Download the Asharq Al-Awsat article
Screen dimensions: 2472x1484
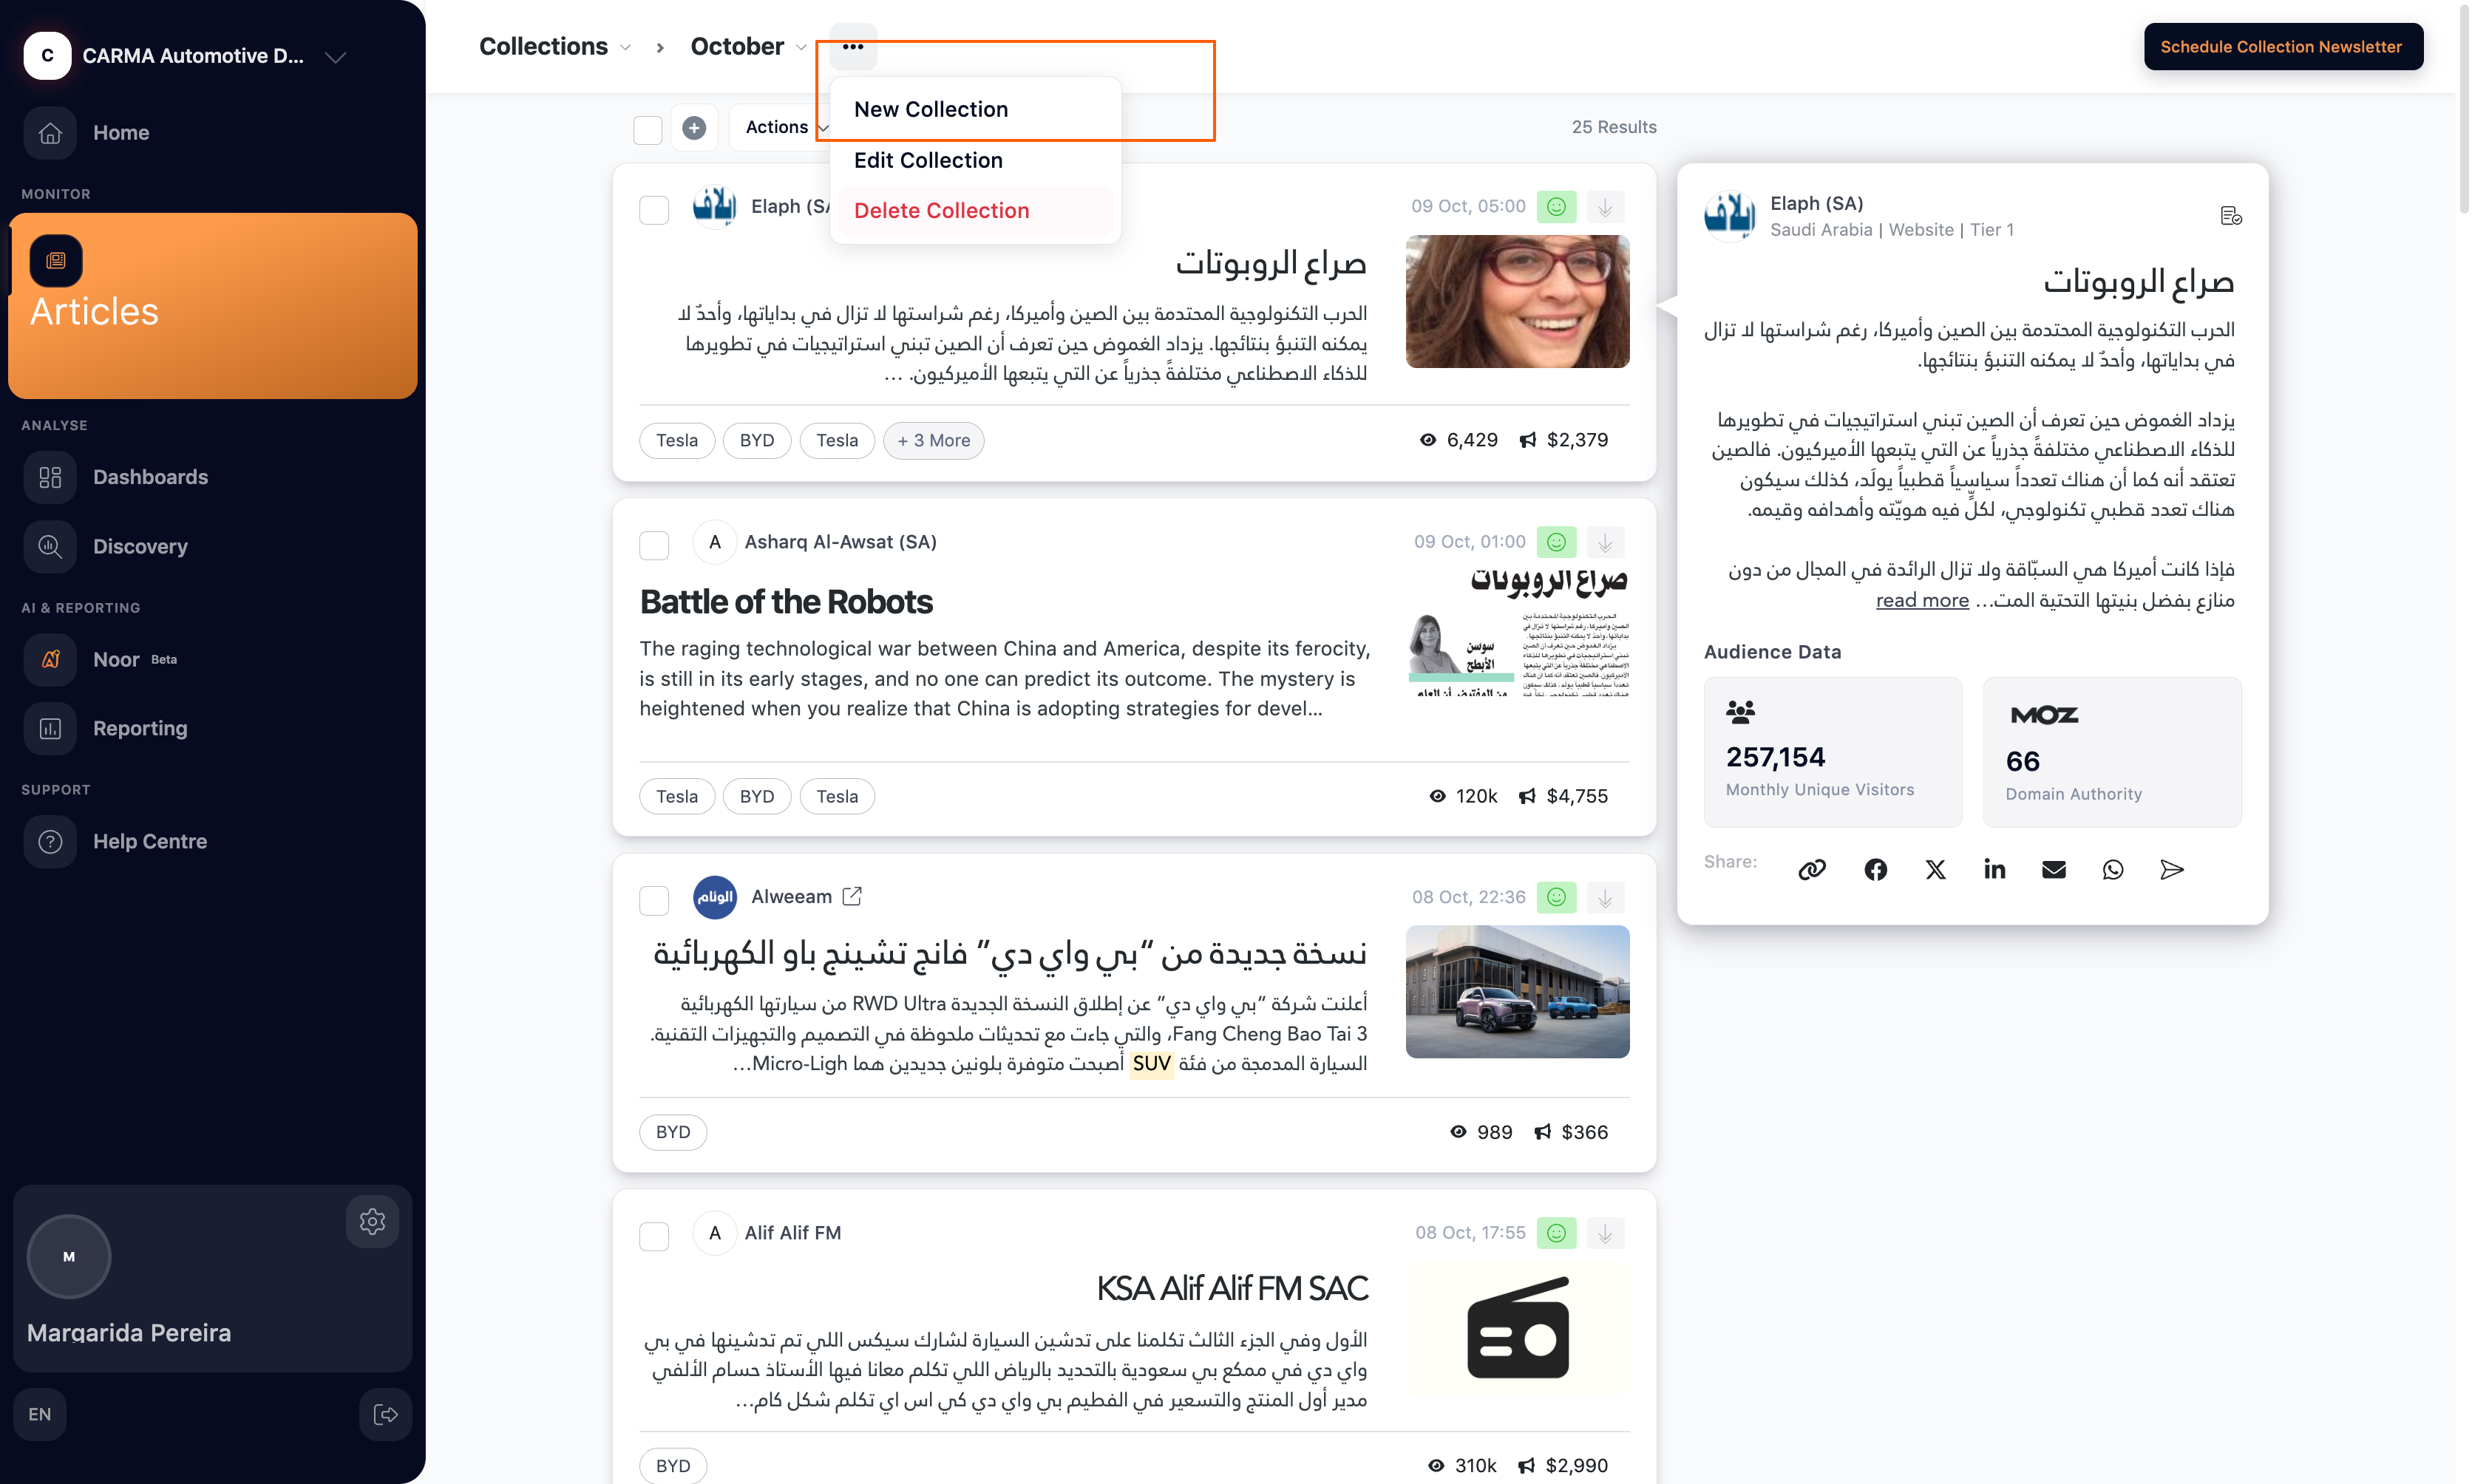(1605, 542)
